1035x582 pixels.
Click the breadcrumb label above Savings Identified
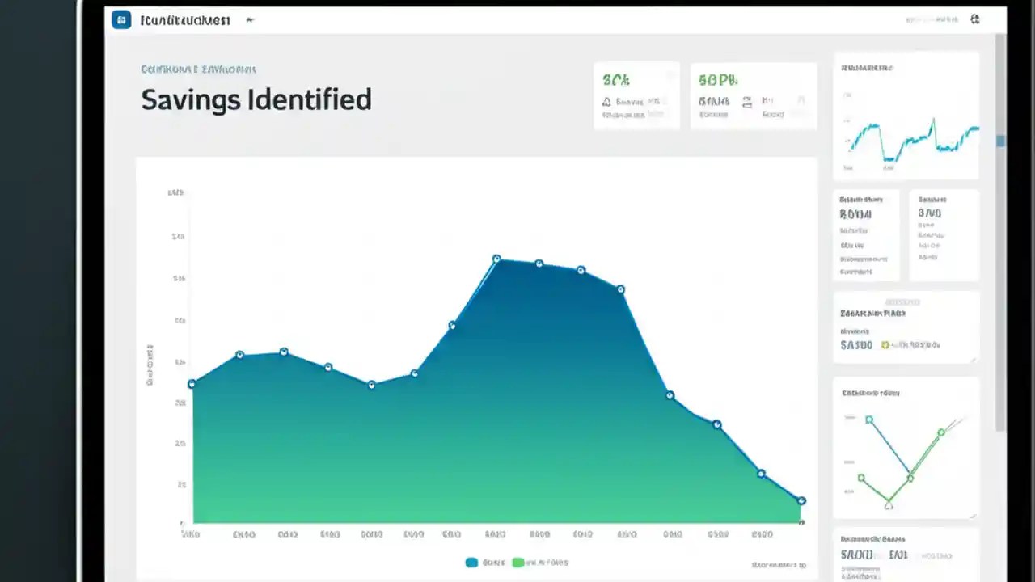198,70
